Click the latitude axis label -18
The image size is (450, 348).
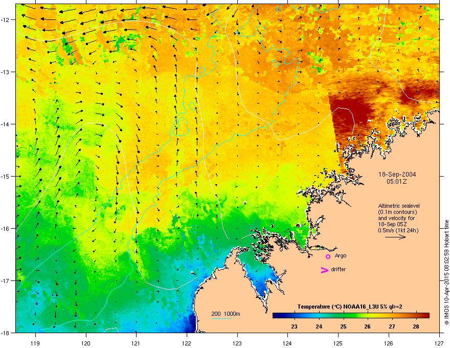(5, 333)
